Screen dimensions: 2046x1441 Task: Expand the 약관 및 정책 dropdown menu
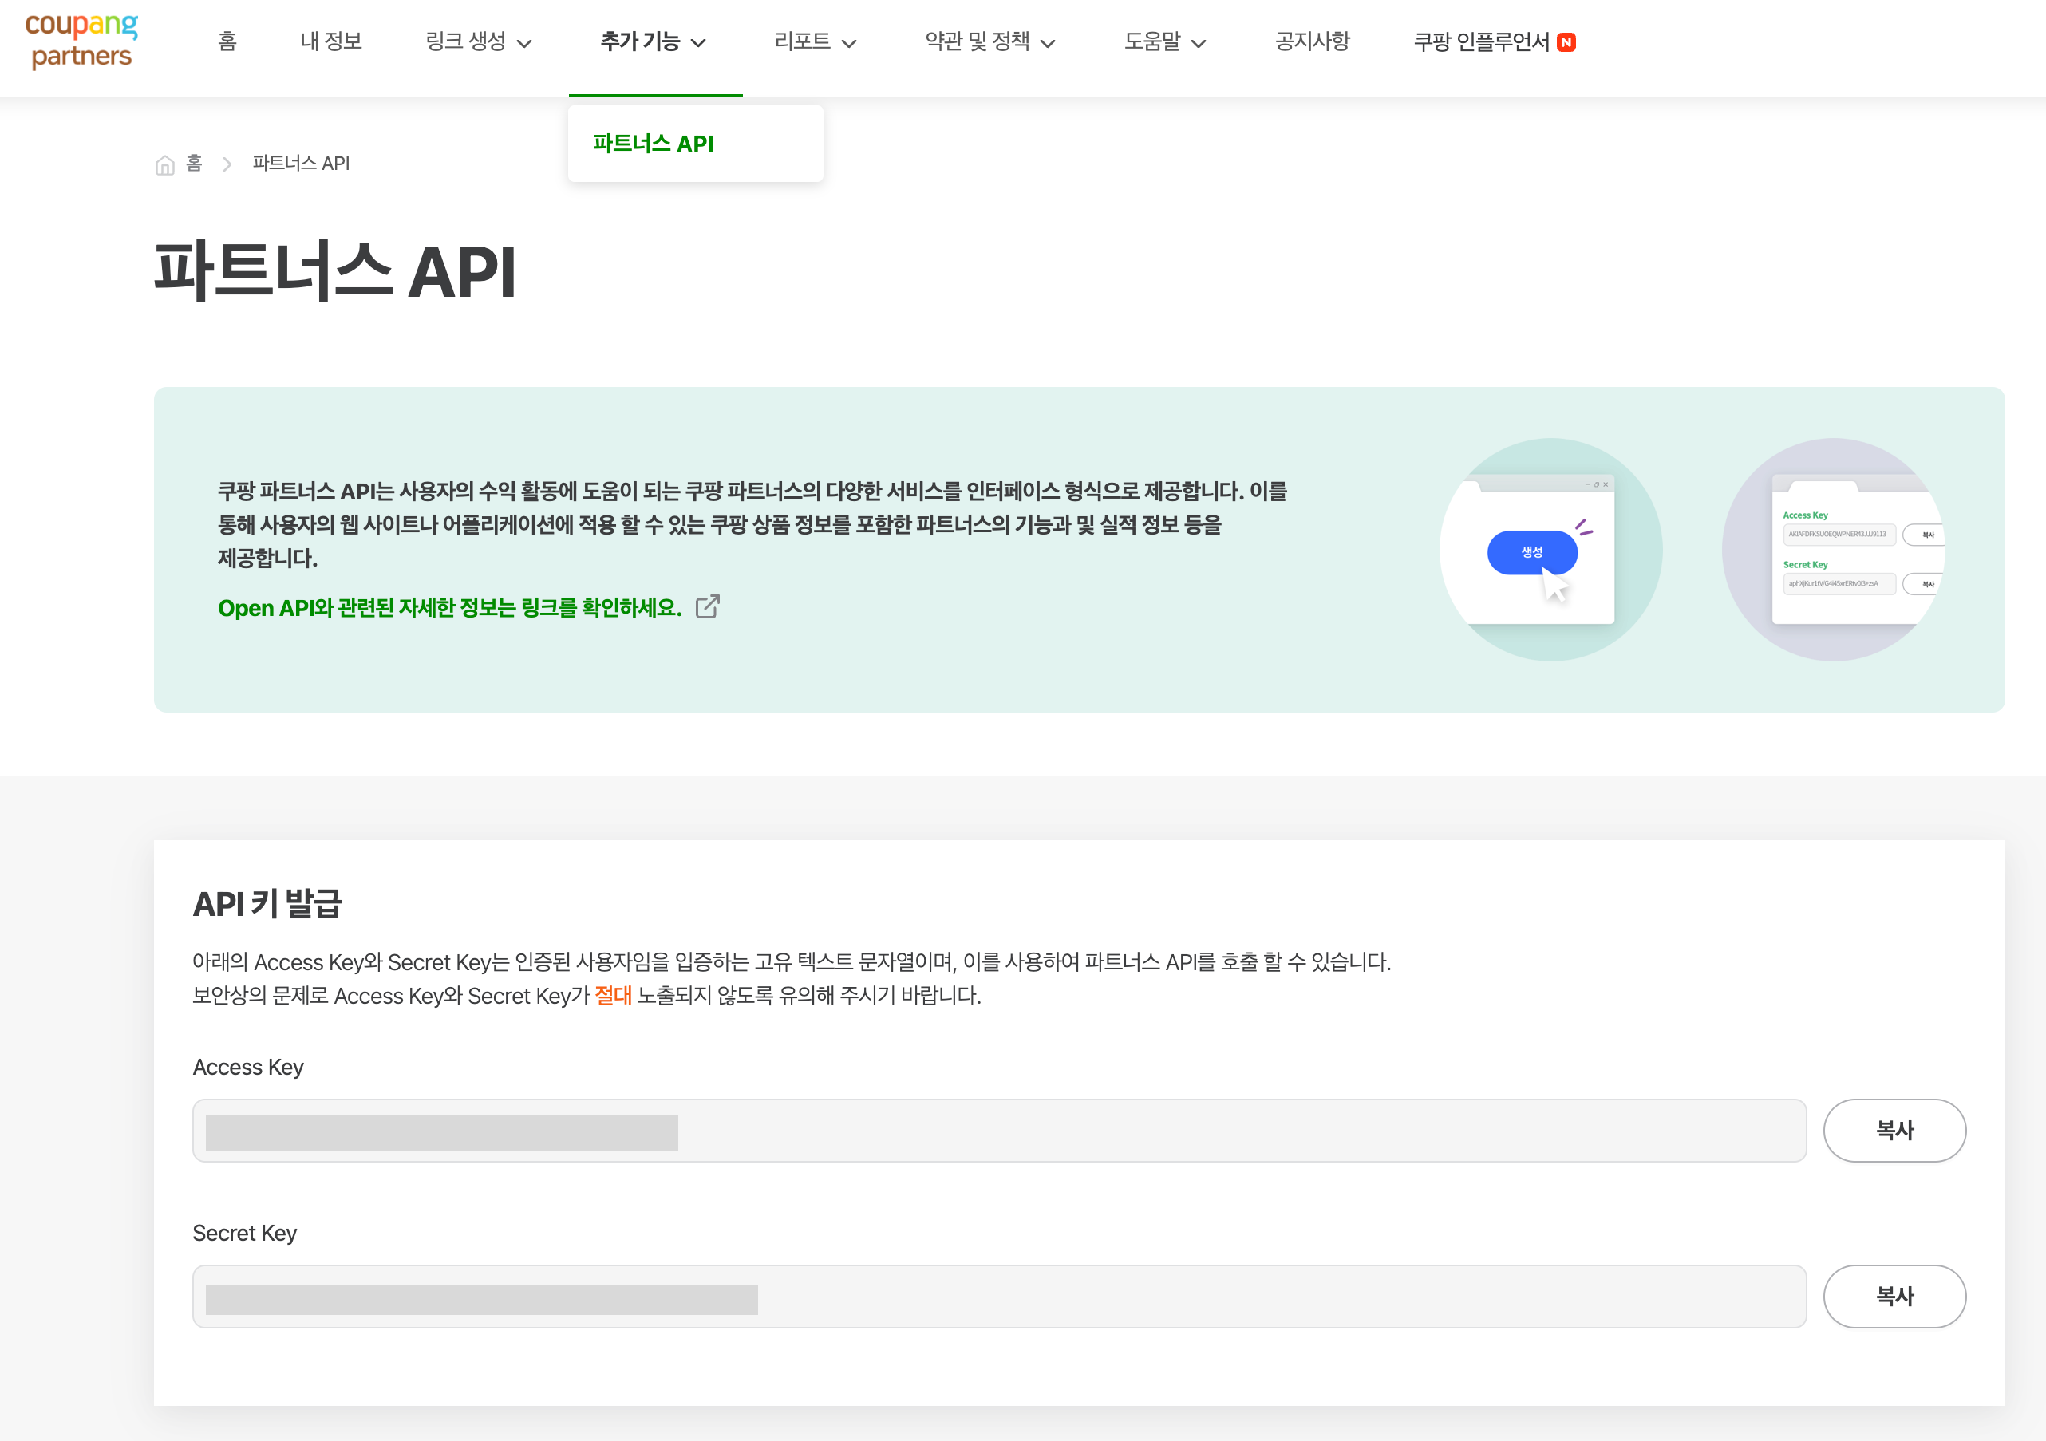990,41
